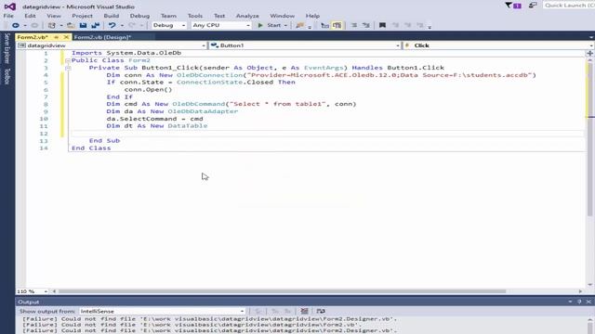This screenshot has height=334, width=595.
Task: Open the Build menu
Action: click(112, 16)
